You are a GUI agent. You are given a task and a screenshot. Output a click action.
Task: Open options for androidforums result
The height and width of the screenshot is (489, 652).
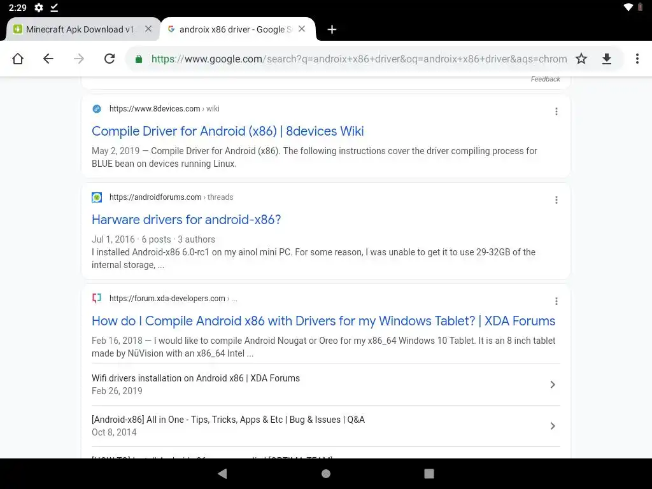click(556, 200)
